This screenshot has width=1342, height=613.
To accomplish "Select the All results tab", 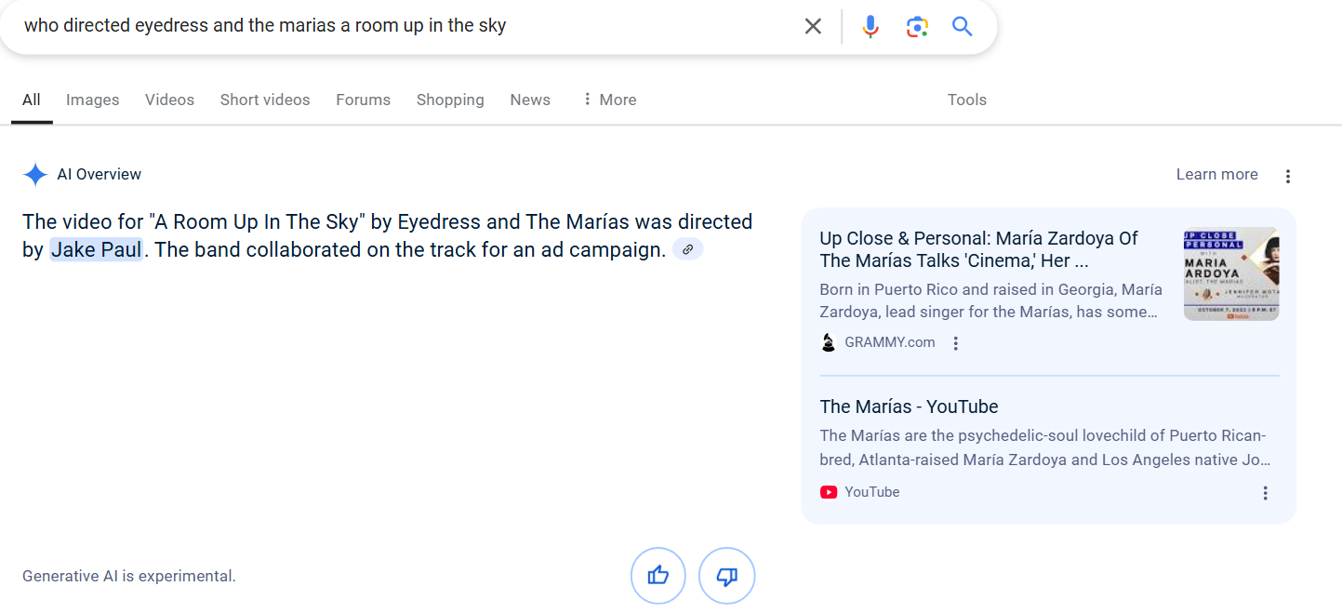I will (x=32, y=100).
